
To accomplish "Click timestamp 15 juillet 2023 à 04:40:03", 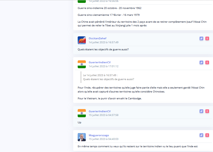I will (x=103, y=139).
